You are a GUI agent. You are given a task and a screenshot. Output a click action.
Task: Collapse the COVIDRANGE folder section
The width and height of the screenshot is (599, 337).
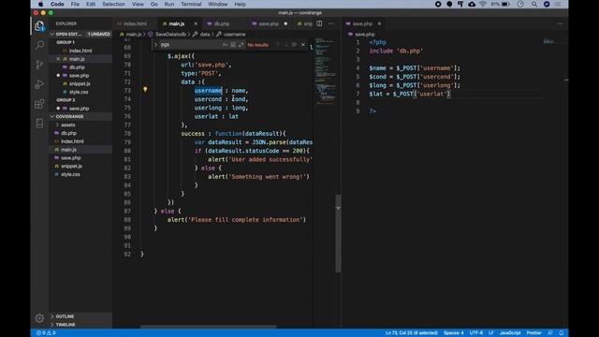[52, 116]
